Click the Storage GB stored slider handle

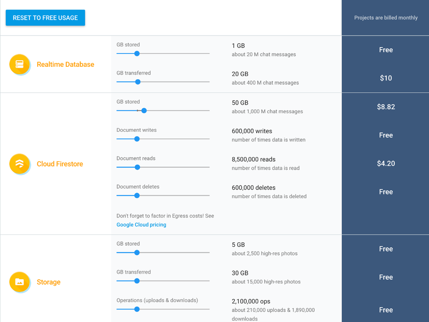coord(137,252)
